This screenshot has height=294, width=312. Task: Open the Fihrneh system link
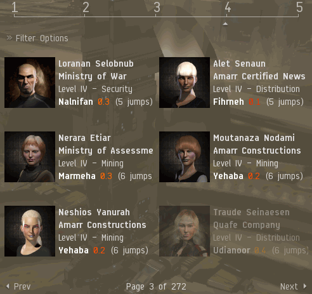[228, 102]
